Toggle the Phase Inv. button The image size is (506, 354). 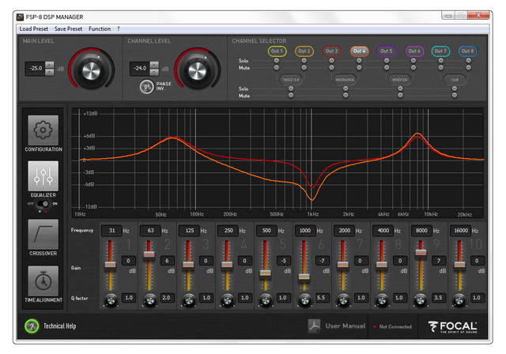[x=146, y=86]
